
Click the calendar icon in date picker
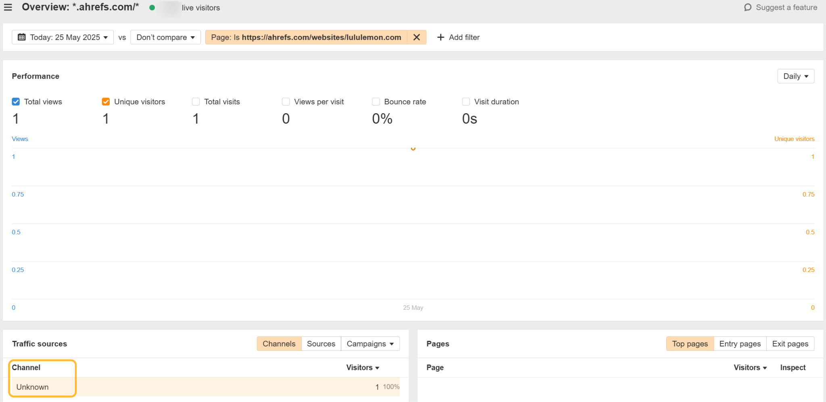pyautogui.click(x=22, y=37)
